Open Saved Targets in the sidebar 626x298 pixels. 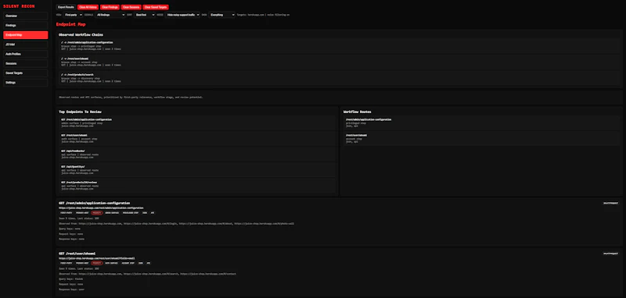pyautogui.click(x=26, y=73)
